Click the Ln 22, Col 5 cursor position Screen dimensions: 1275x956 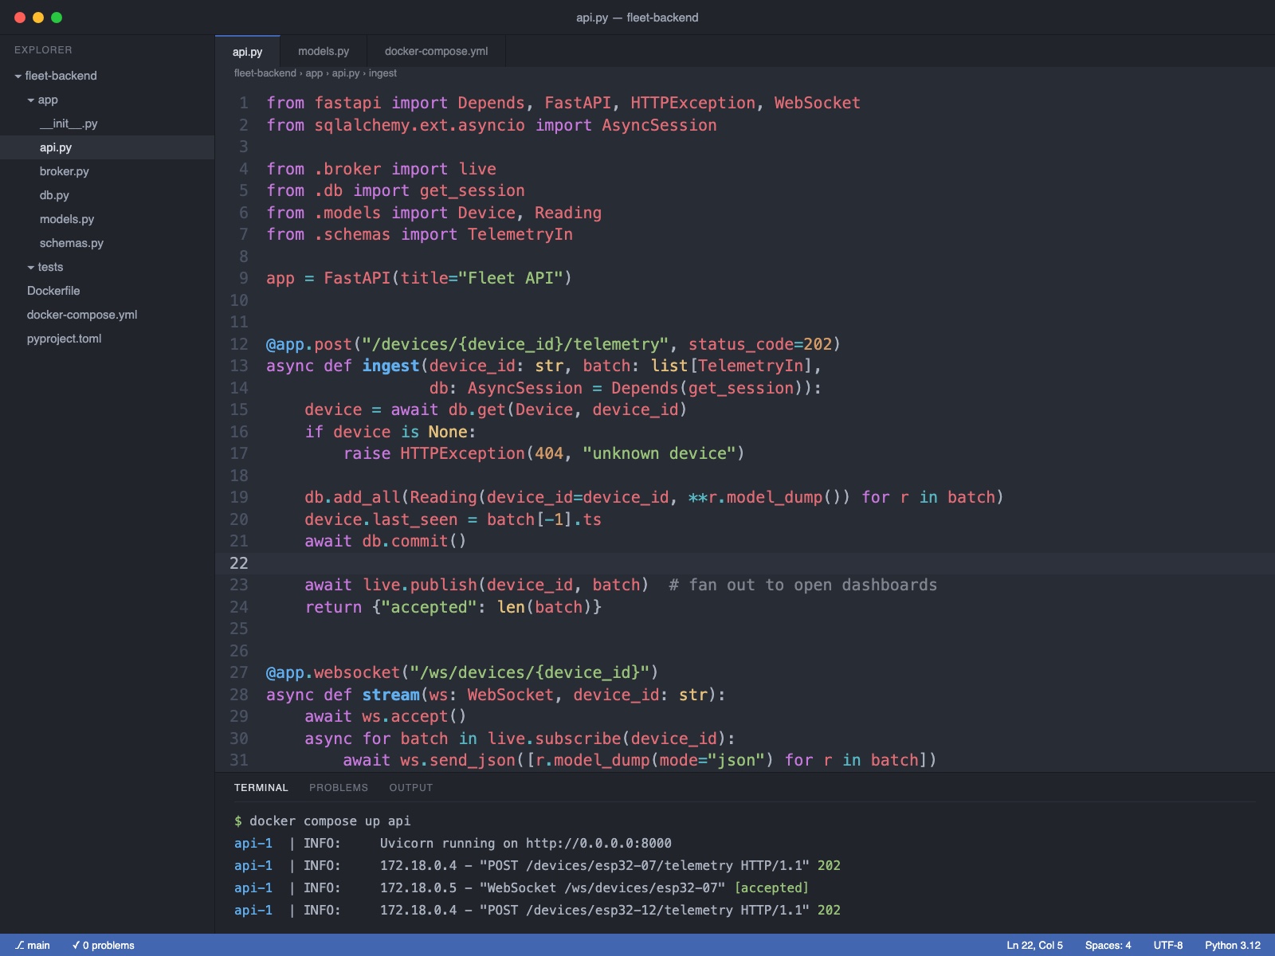click(1034, 946)
